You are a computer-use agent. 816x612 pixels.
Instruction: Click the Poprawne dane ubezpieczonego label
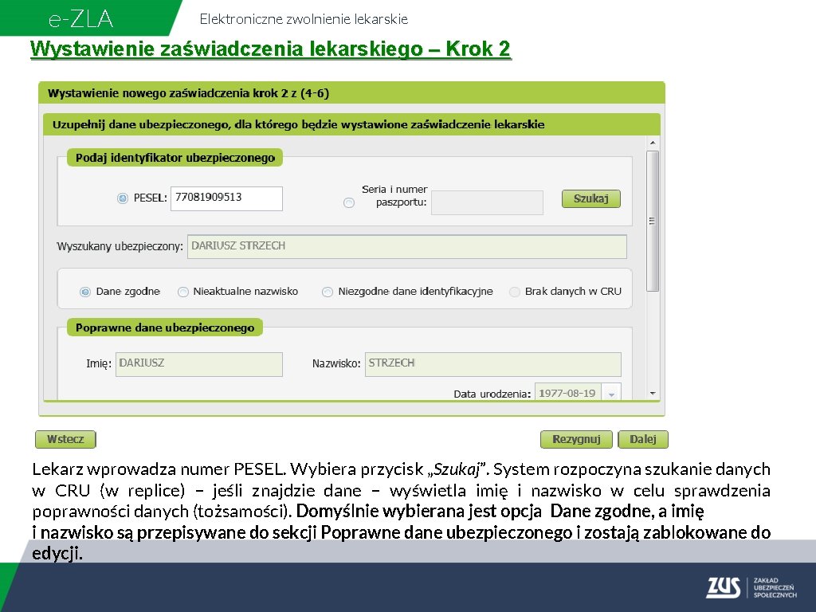(x=165, y=328)
